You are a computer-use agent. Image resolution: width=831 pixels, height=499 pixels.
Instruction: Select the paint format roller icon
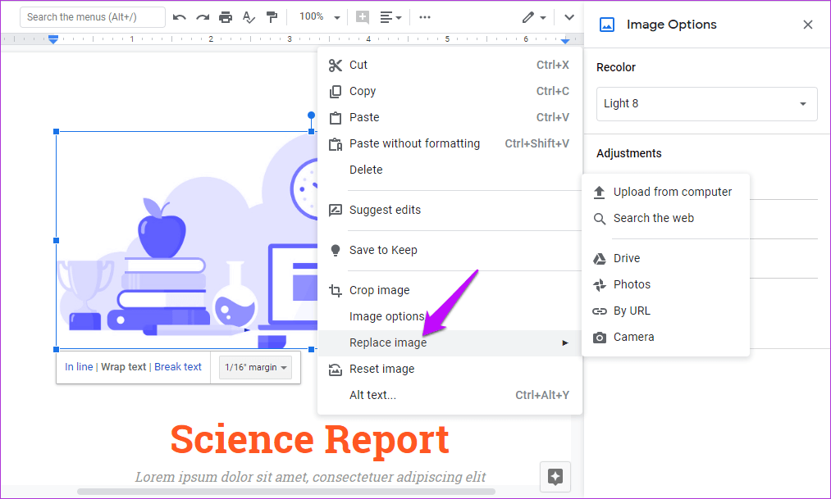(x=272, y=17)
